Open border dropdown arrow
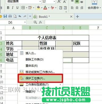Viewport: 102px width, 104px height. point(26,8)
